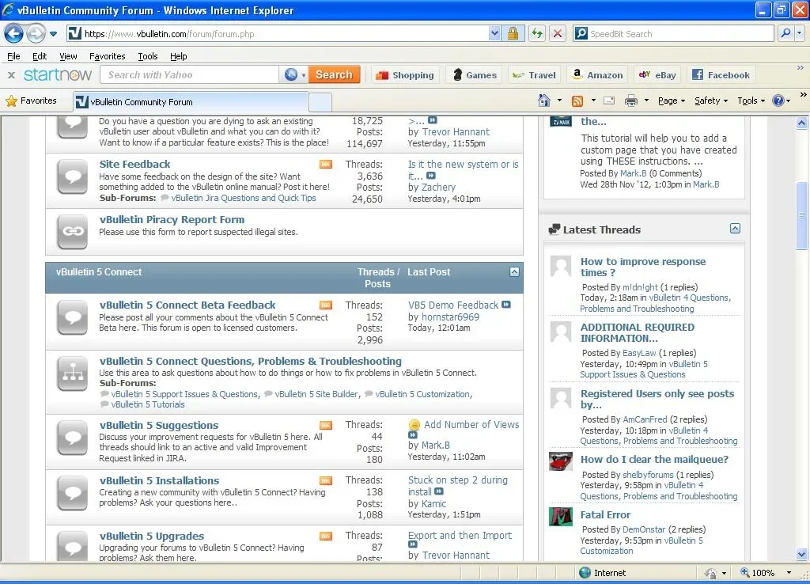Open the vBulletin 5 Suggestions forum
The width and height of the screenshot is (810, 584).
(158, 425)
